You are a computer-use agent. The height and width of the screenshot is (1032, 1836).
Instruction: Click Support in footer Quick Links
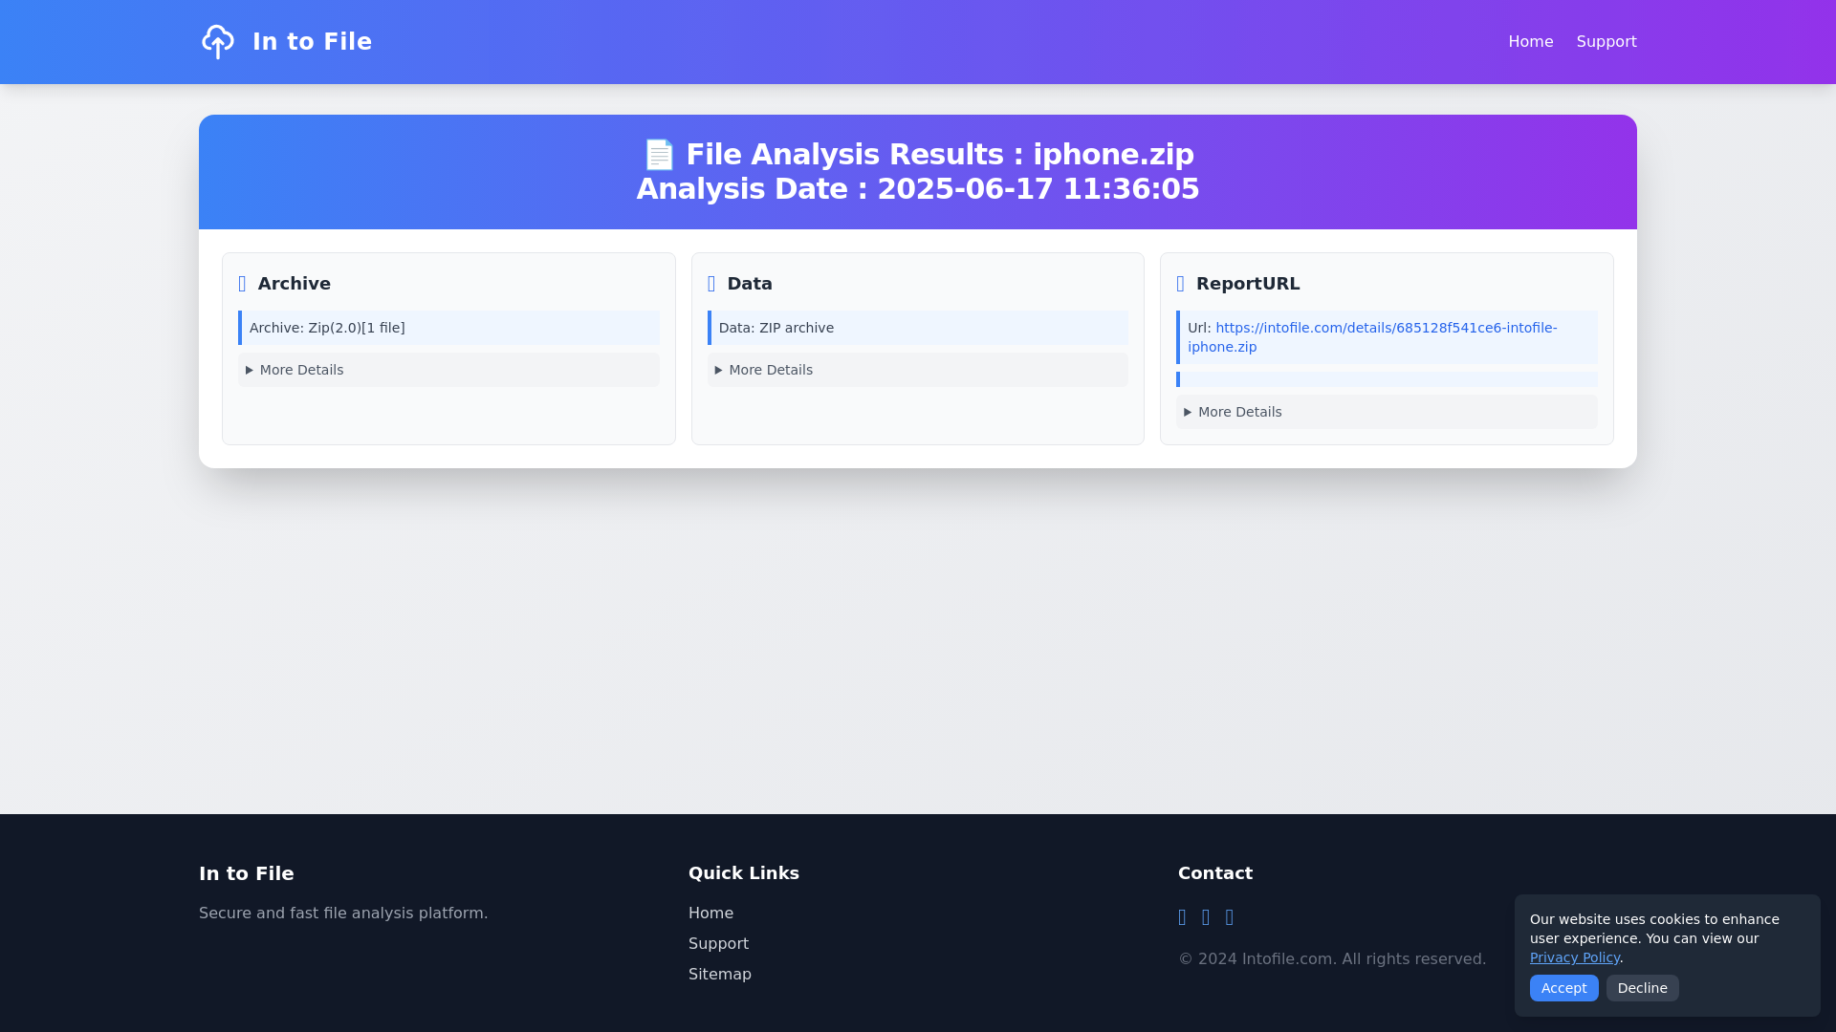point(718,944)
